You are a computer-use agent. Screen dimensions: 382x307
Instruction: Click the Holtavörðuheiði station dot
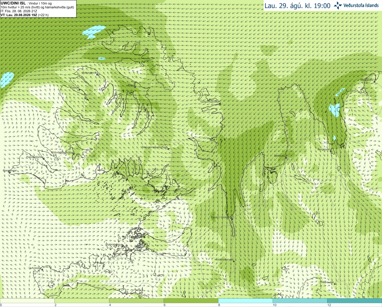coord(234,261)
